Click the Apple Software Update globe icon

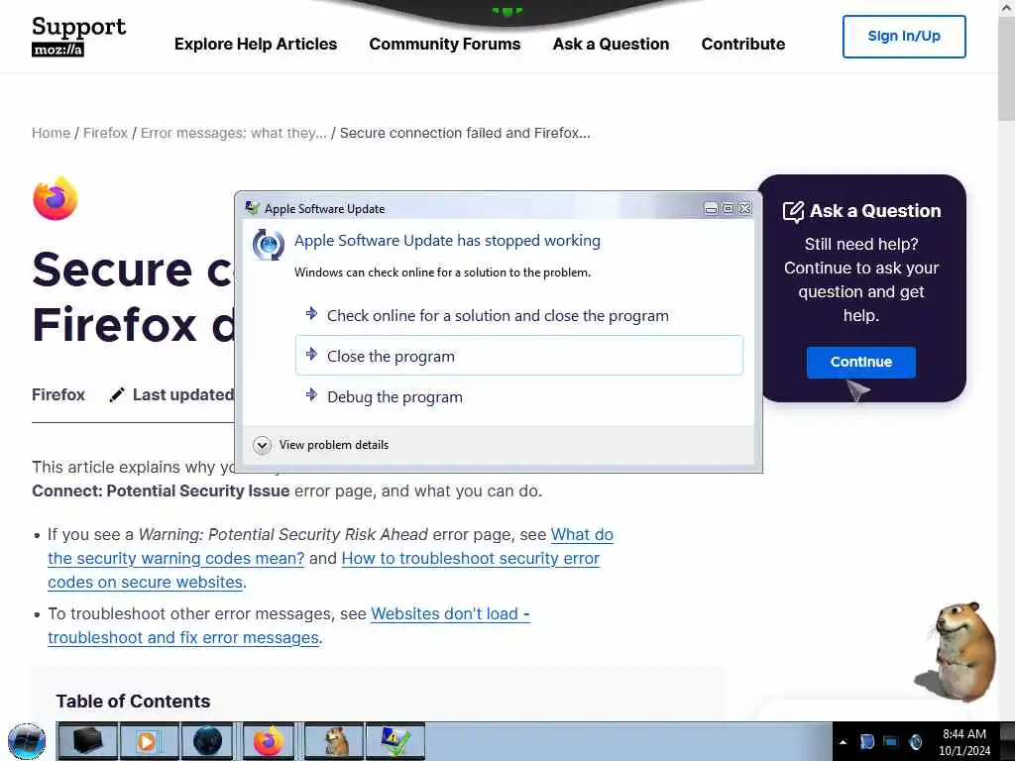point(268,245)
